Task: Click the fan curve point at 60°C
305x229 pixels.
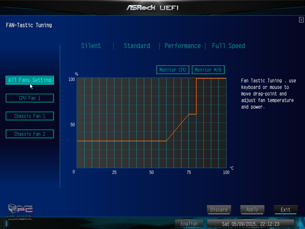Action: pos(166,141)
